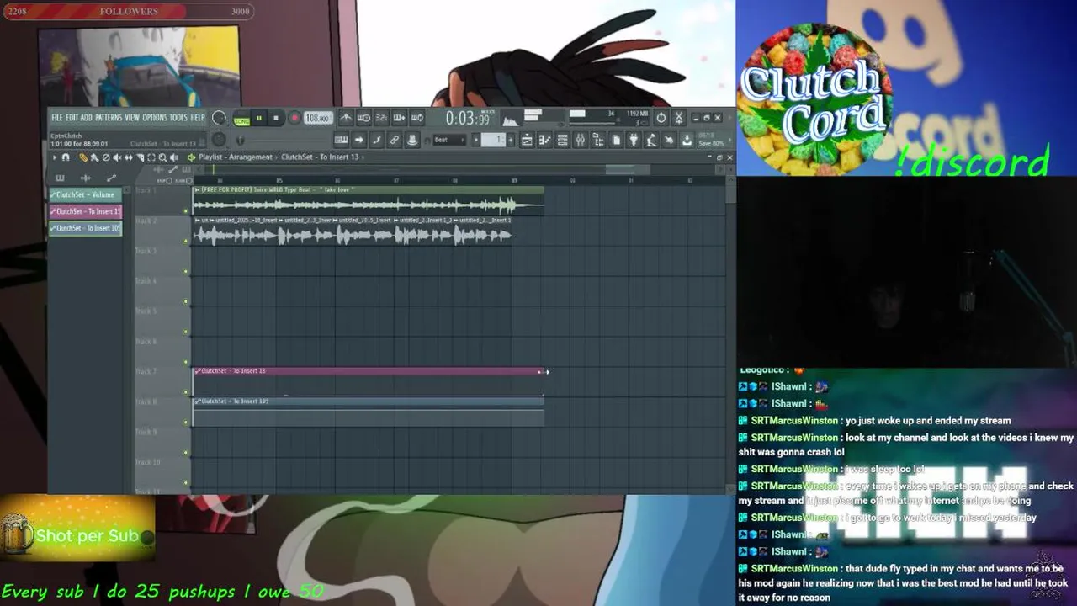Open the HELP menu

tap(197, 118)
